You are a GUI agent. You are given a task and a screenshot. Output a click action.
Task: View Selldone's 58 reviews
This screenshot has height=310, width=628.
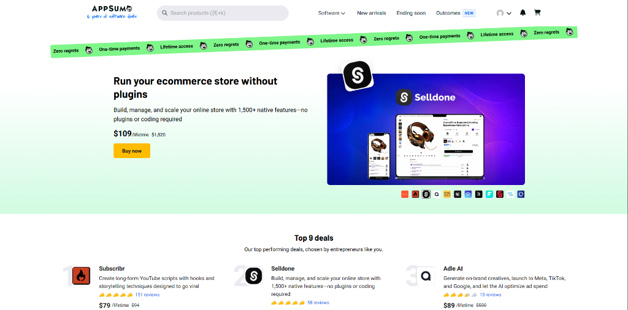tap(318, 303)
